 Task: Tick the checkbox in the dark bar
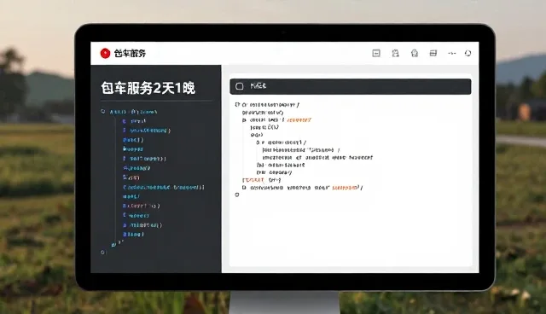click(240, 86)
